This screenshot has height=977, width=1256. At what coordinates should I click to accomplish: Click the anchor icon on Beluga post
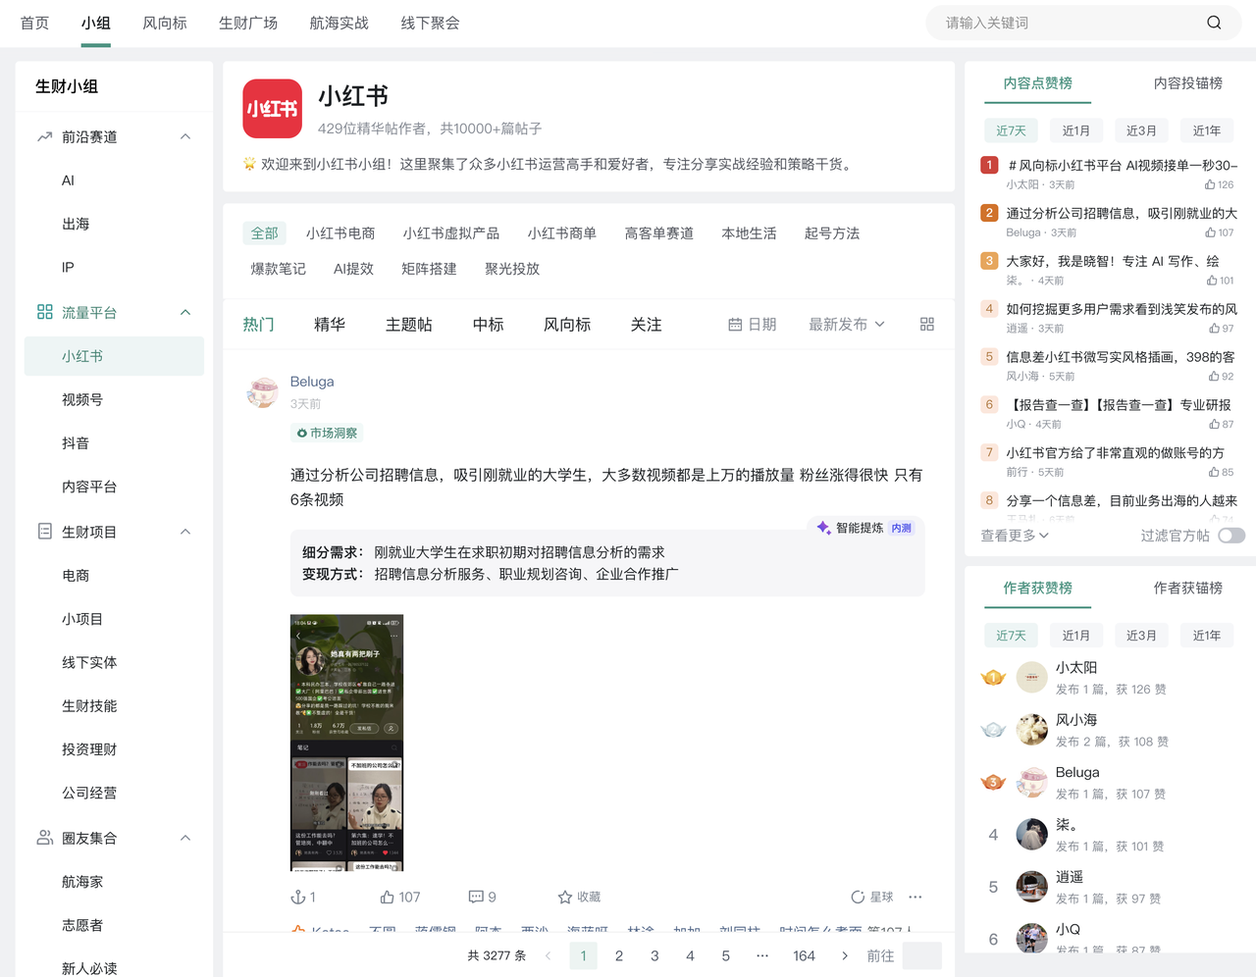(x=298, y=897)
